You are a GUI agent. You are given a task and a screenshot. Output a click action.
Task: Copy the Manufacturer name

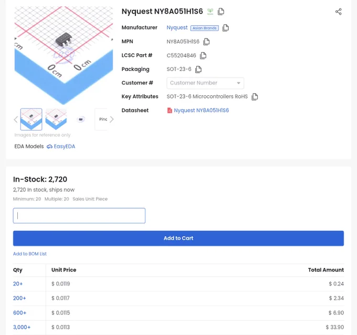[x=226, y=28]
